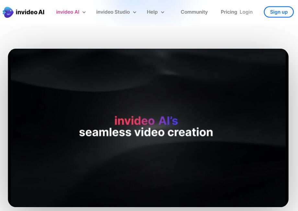The width and height of the screenshot is (298, 211).
Task: Open the Help menu label
Action: [152, 12]
